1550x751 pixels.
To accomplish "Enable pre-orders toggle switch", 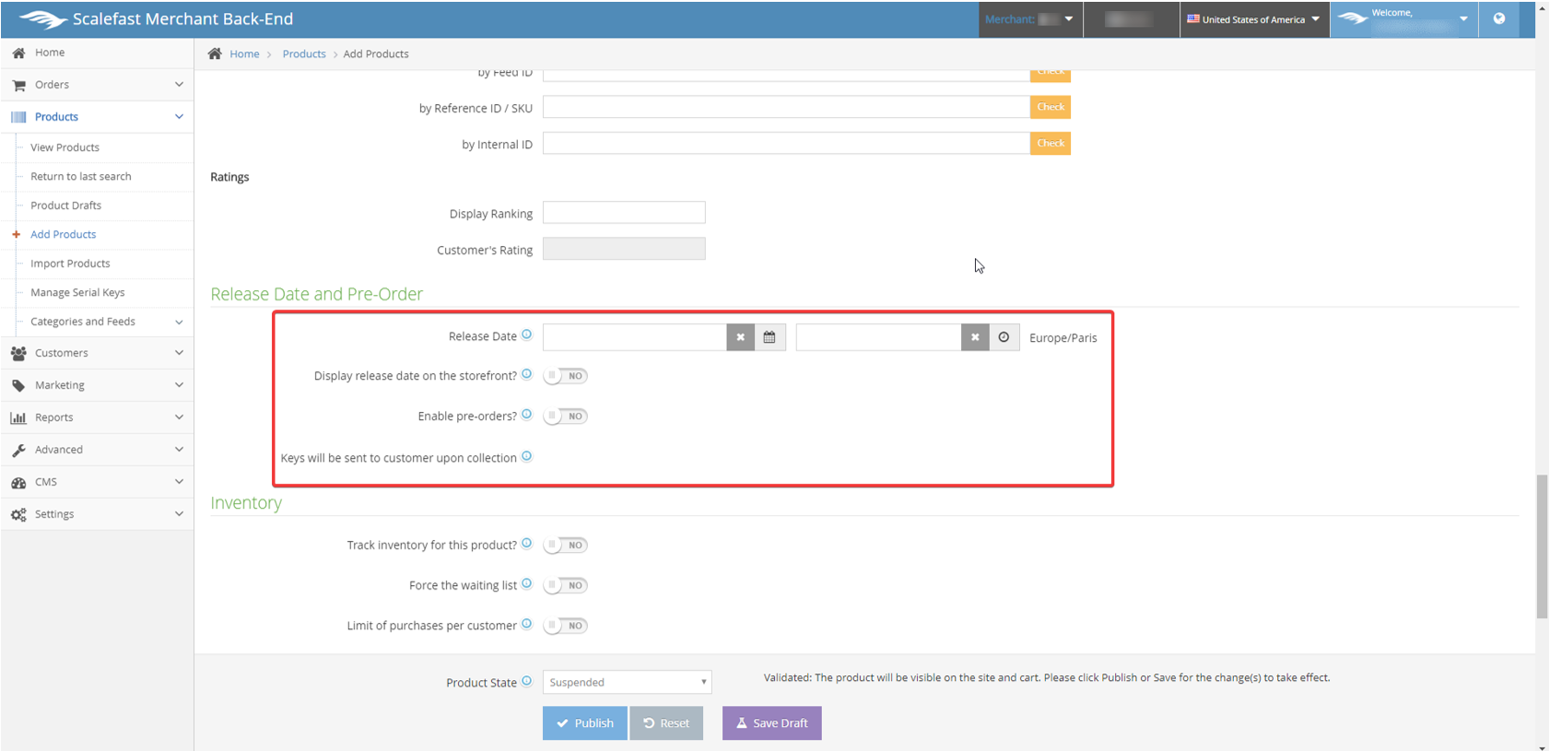I will point(566,417).
